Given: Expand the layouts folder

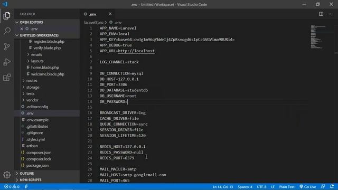Looking at the screenshot, I should pos(37,61).
